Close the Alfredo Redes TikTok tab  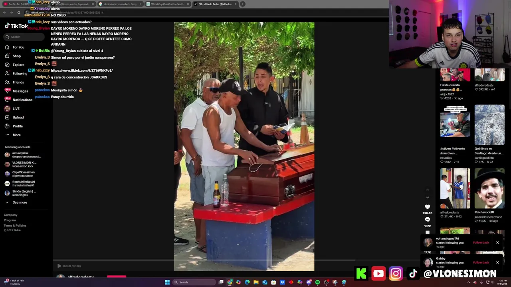[x=235, y=4]
